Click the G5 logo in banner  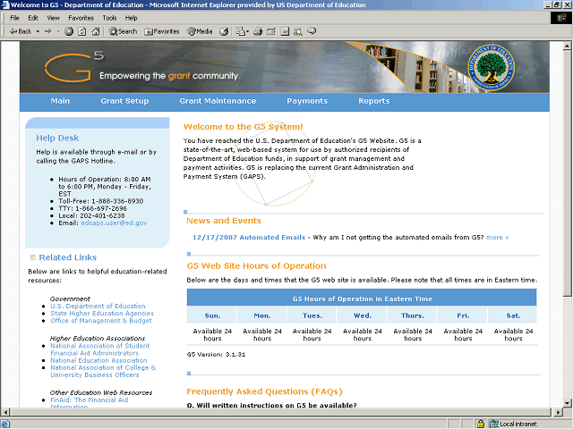74,67
